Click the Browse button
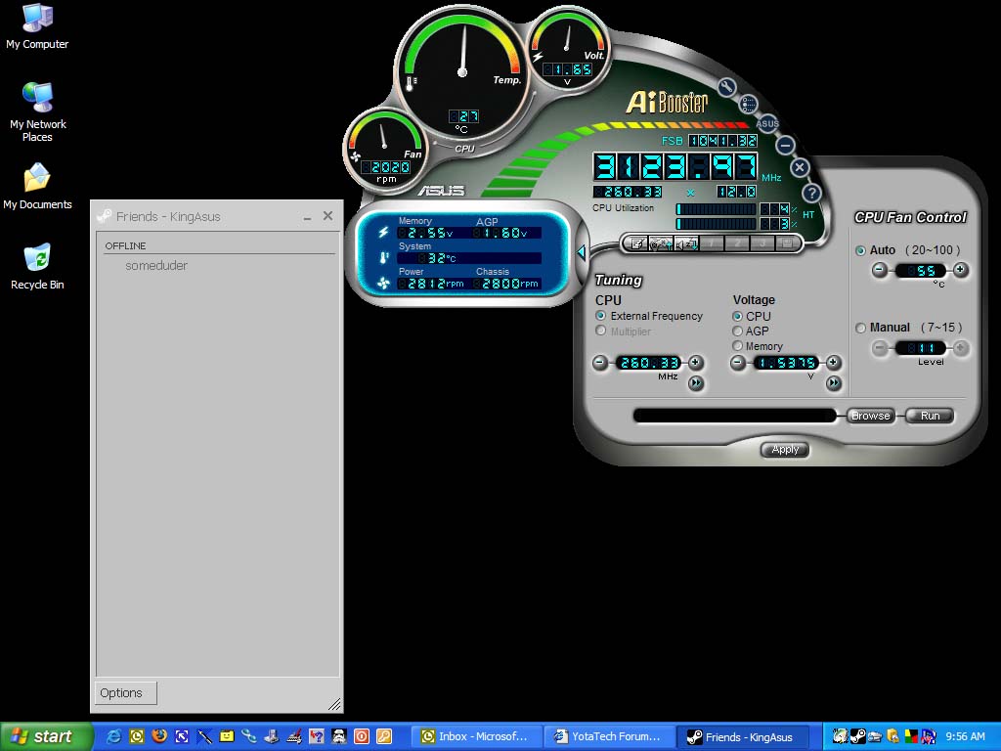This screenshot has height=751, width=1001. tap(871, 416)
